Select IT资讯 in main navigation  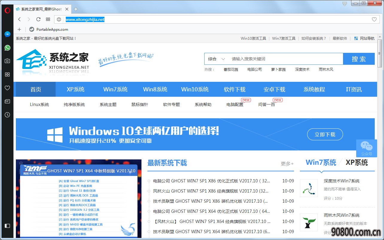(x=354, y=89)
